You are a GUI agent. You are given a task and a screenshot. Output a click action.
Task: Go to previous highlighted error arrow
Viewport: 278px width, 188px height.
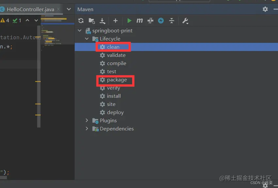[27, 20]
